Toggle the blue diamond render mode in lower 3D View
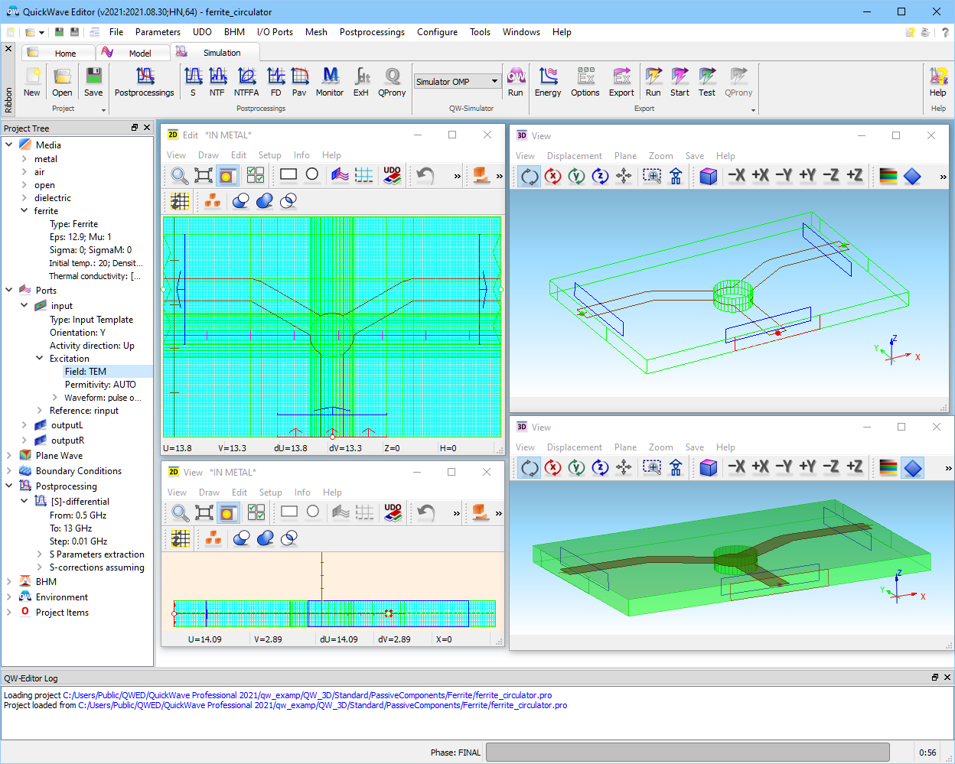955x764 pixels. [913, 467]
